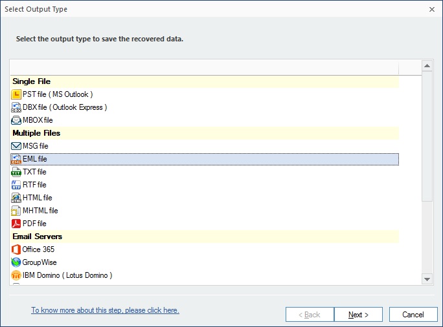This screenshot has height=327, width=443.
Task: Click the Office 365 logo icon
Action: [x=16, y=249]
